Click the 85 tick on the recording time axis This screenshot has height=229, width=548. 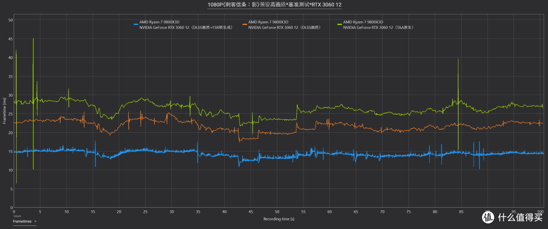[461, 212]
